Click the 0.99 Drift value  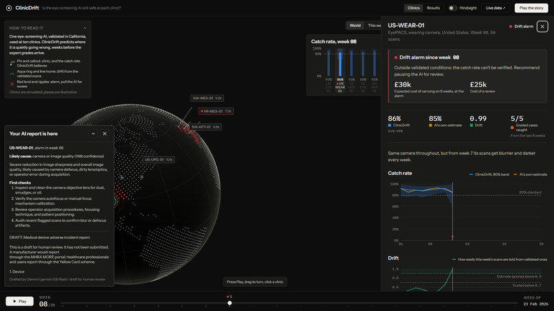pyautogui.click(x=478, y=119)
